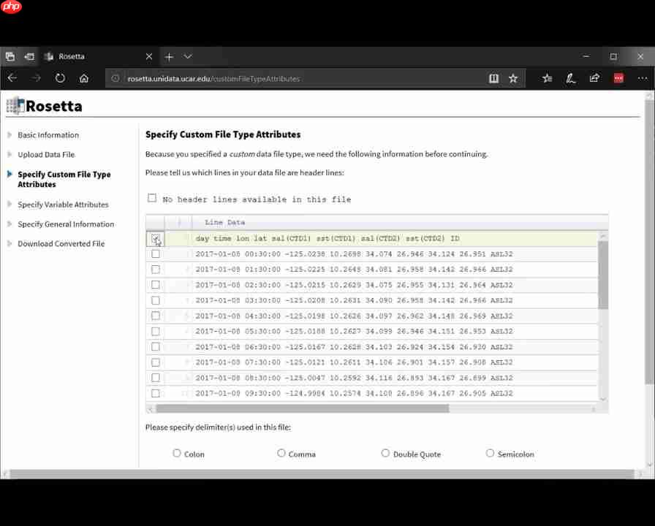Check the row with time 00:30:00
The width and height of the screenshot is (655, 526).
[x=156, y=254]
